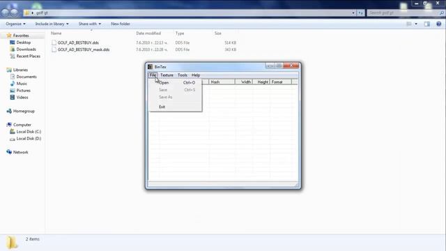This screenshot has height=251, width=446.
Task: Open Downloads in the navigation pane
Action: (x=26, y=50)
